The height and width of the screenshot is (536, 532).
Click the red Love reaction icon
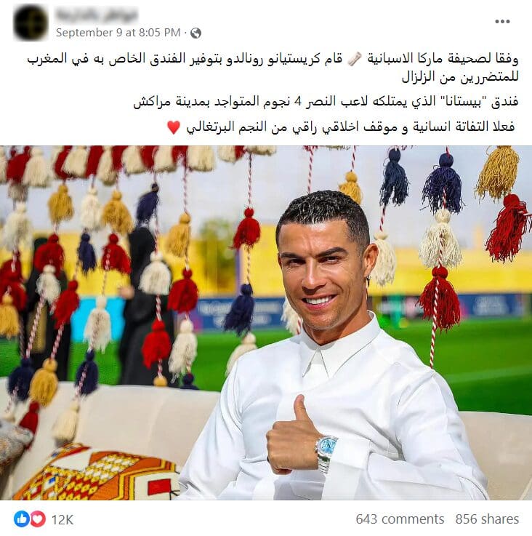(39, 519)
